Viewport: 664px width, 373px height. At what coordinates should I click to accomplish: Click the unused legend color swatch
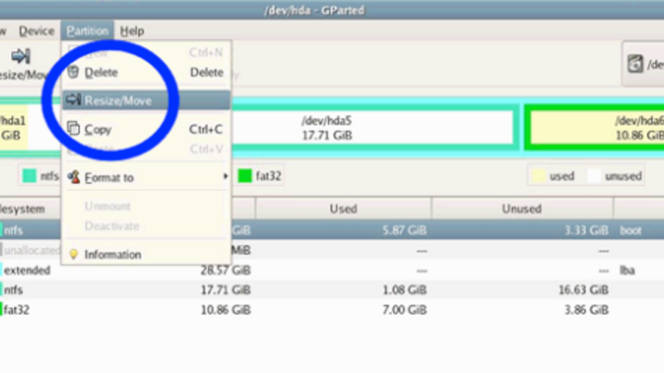point(594,176)
